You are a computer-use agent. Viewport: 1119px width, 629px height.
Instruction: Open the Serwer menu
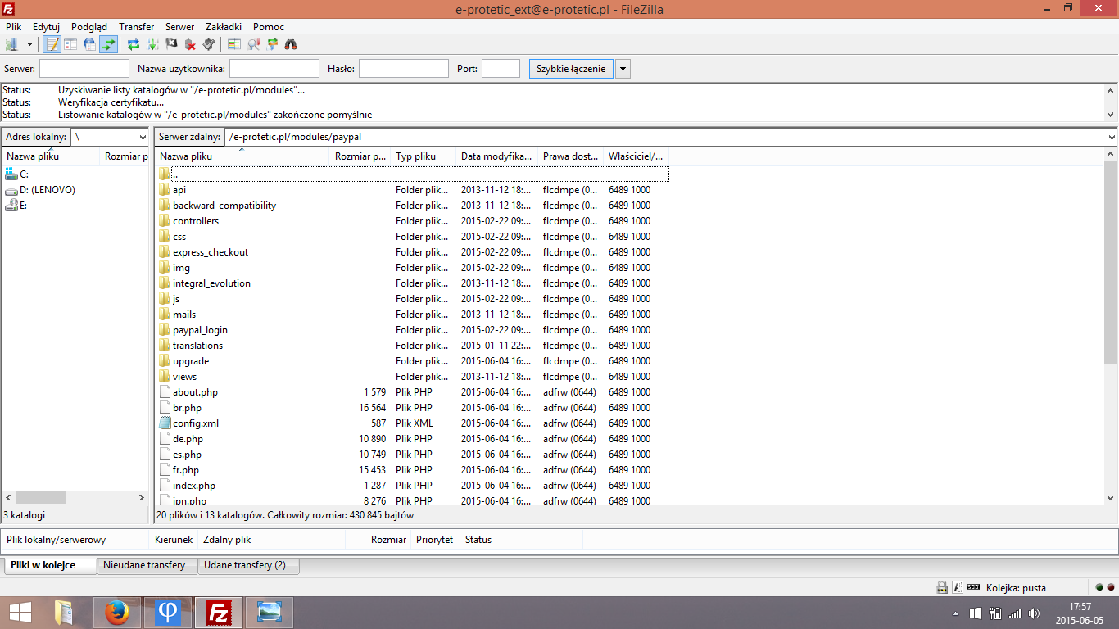coord(180,26)
